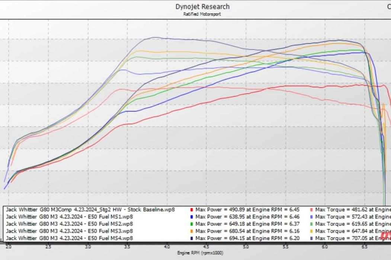Image resolution: width=391 pixels, height=260 pixels.
Task: Click the 6.0 tick on the RPM axis
Action: [x=325, y=247]
